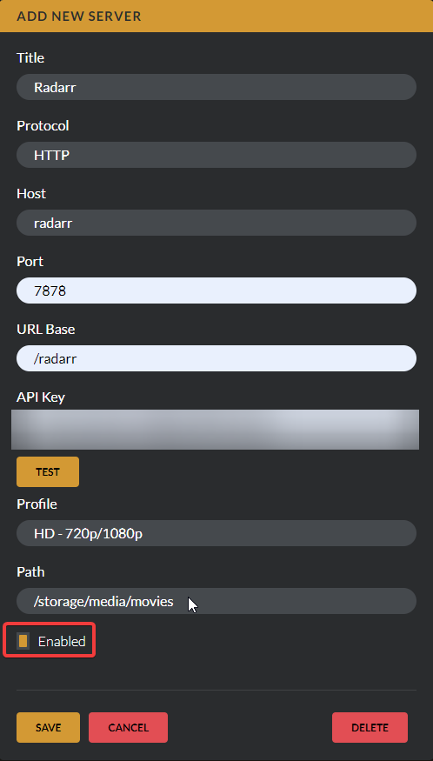Click the 'Profile' label text

(37, 504)
